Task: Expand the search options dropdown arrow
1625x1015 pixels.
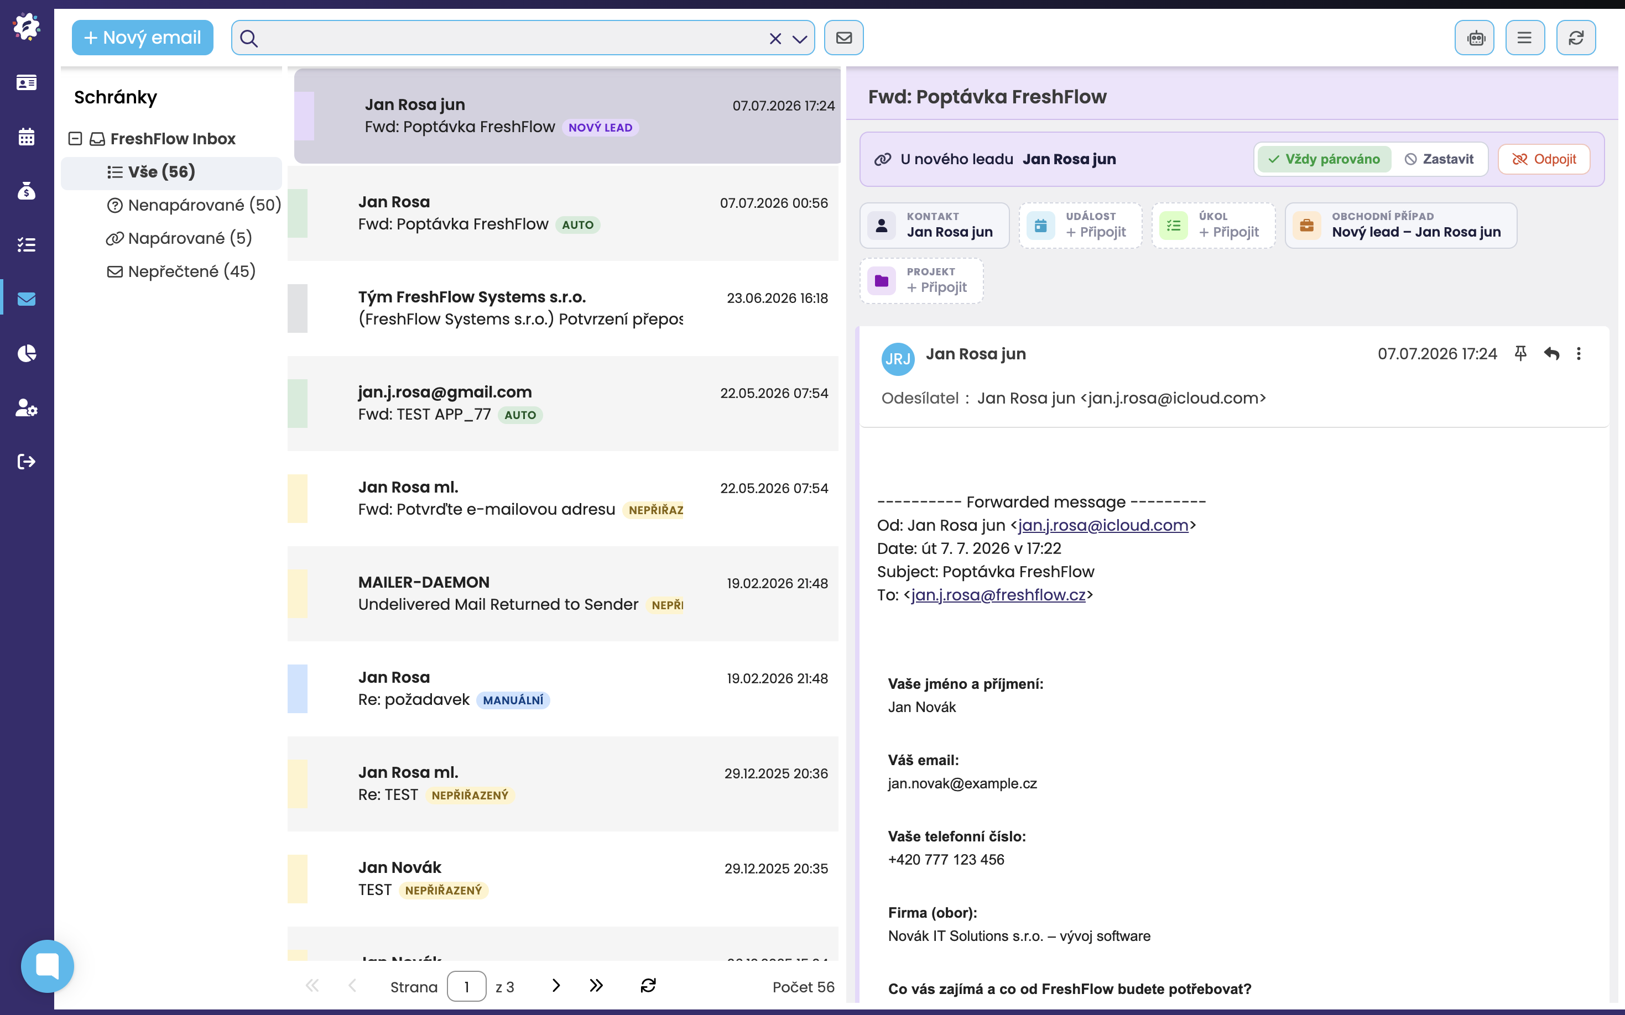Action: (799, 39)
